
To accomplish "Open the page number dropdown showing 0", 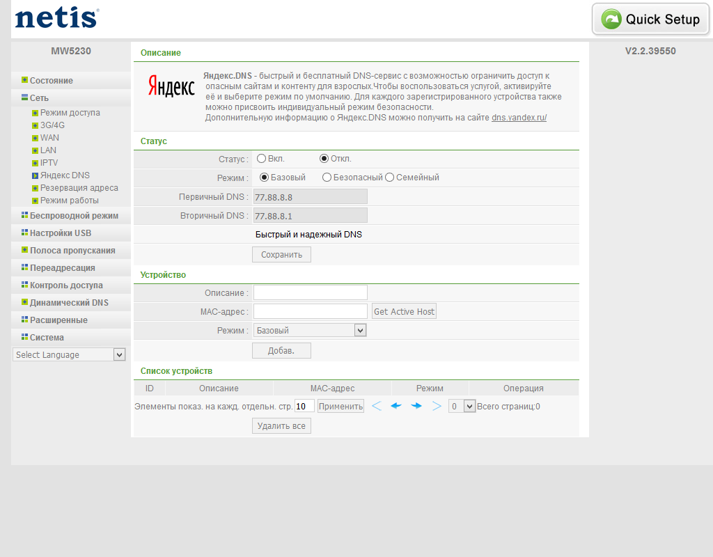I will coord(462,406).
